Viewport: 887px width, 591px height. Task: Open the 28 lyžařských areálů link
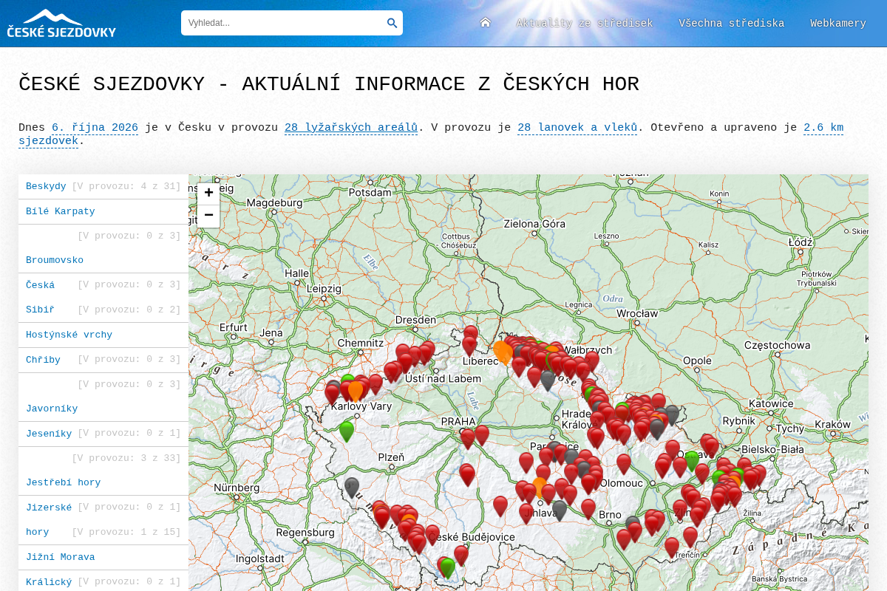click(351, 128)
